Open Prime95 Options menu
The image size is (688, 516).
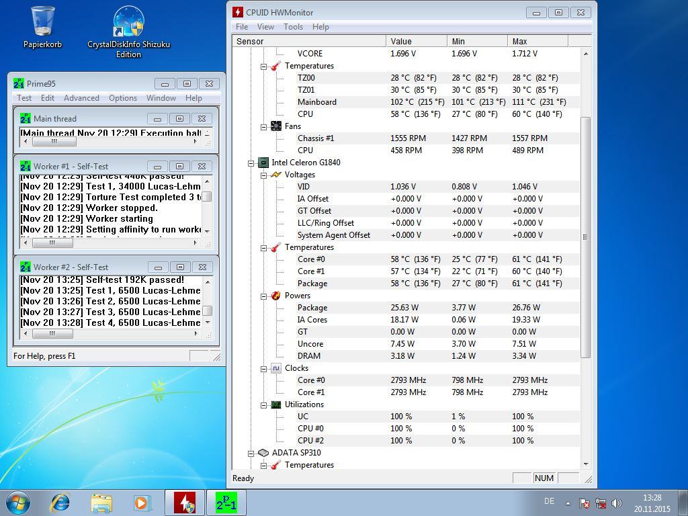pyautogui.click(x=123, y=98)
